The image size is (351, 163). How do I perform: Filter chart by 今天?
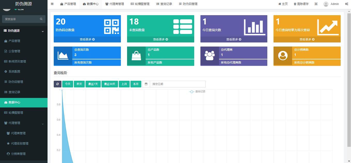(x=68, y=84)
